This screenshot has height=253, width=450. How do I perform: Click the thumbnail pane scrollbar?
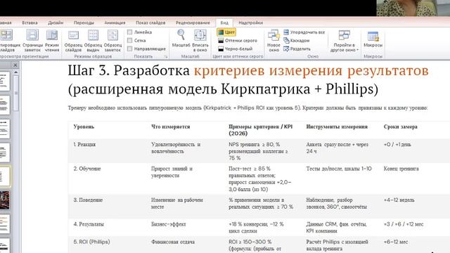pos(16,93)
